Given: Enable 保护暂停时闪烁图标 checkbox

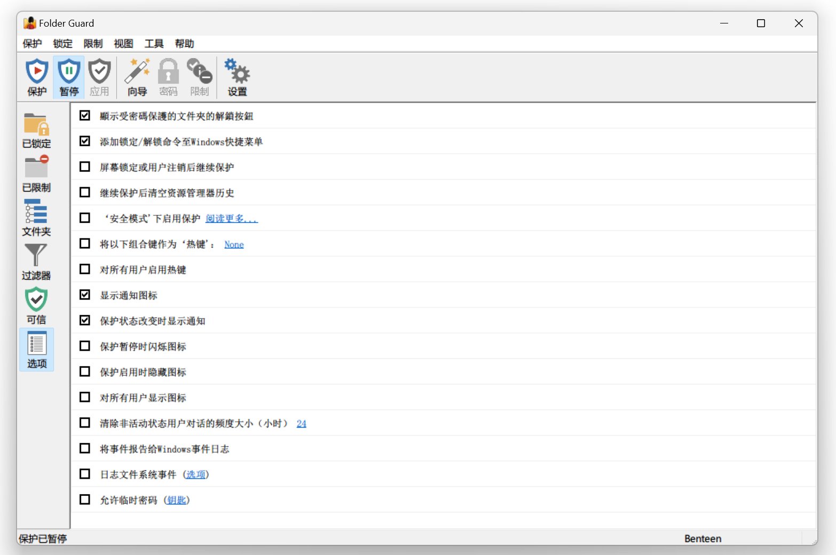Looking at the screenshot, I should pyautogui.click(x=85, y=345).
